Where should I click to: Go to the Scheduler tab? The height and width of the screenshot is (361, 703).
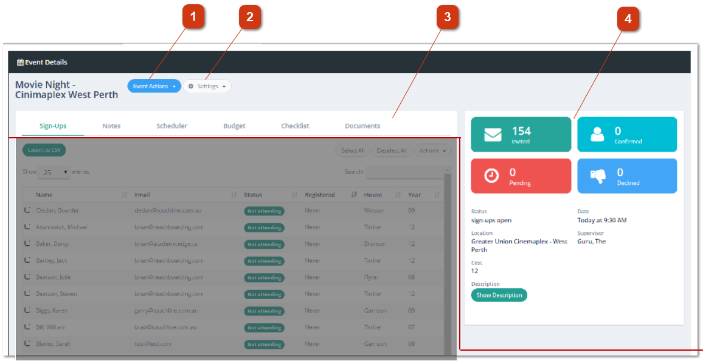click(171, 126)
